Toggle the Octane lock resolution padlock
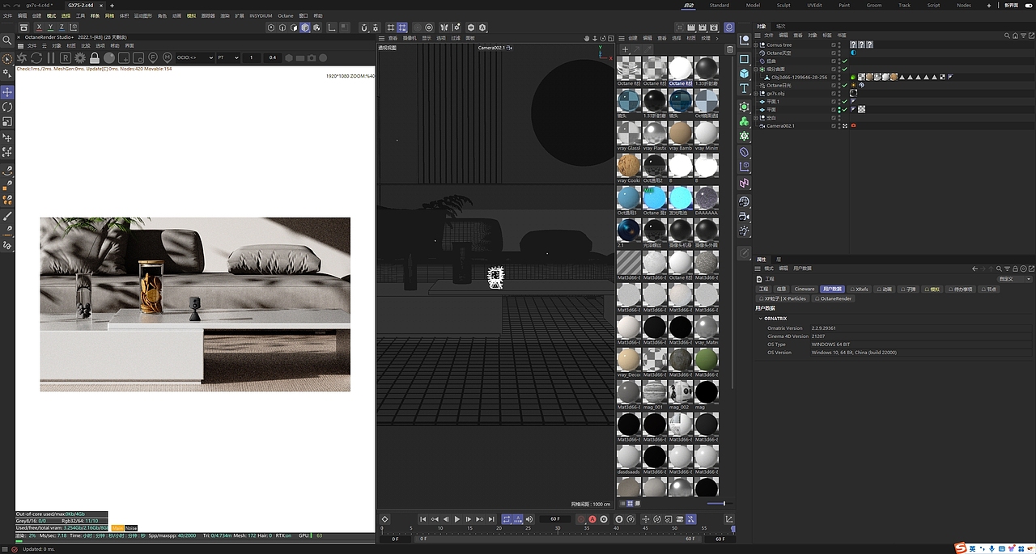This screenshot has width=1036, height=554. point(95,57)
